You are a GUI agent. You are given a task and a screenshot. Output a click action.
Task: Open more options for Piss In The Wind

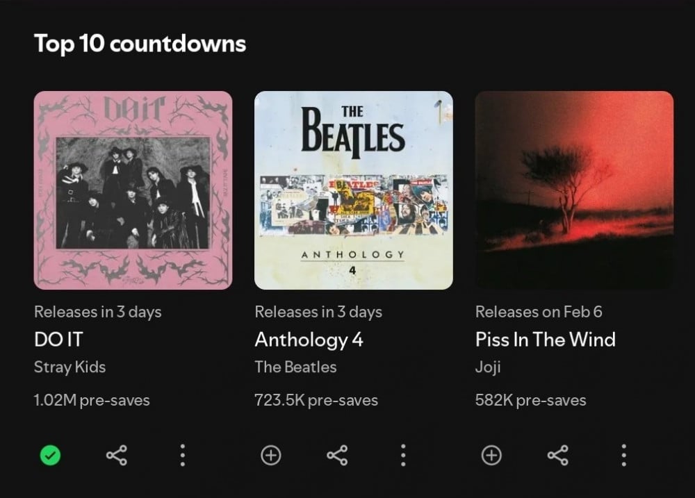coord(623,456)
